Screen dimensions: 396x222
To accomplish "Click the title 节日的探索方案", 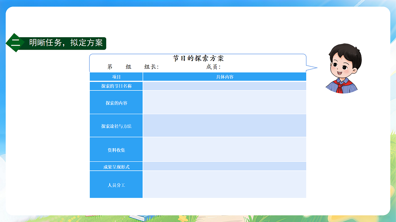I will (x=199, y=59).
